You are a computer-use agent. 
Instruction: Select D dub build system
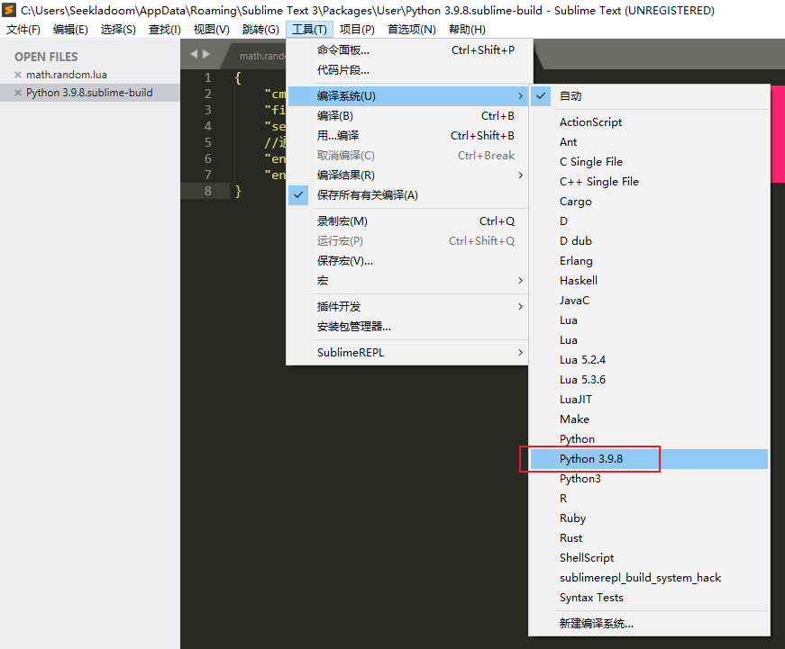point(649,241)
